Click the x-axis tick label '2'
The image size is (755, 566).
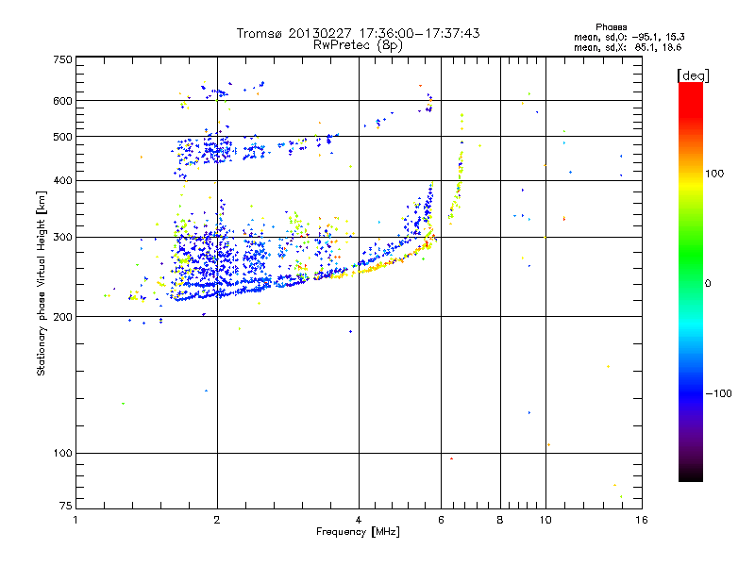pos(217,520)
